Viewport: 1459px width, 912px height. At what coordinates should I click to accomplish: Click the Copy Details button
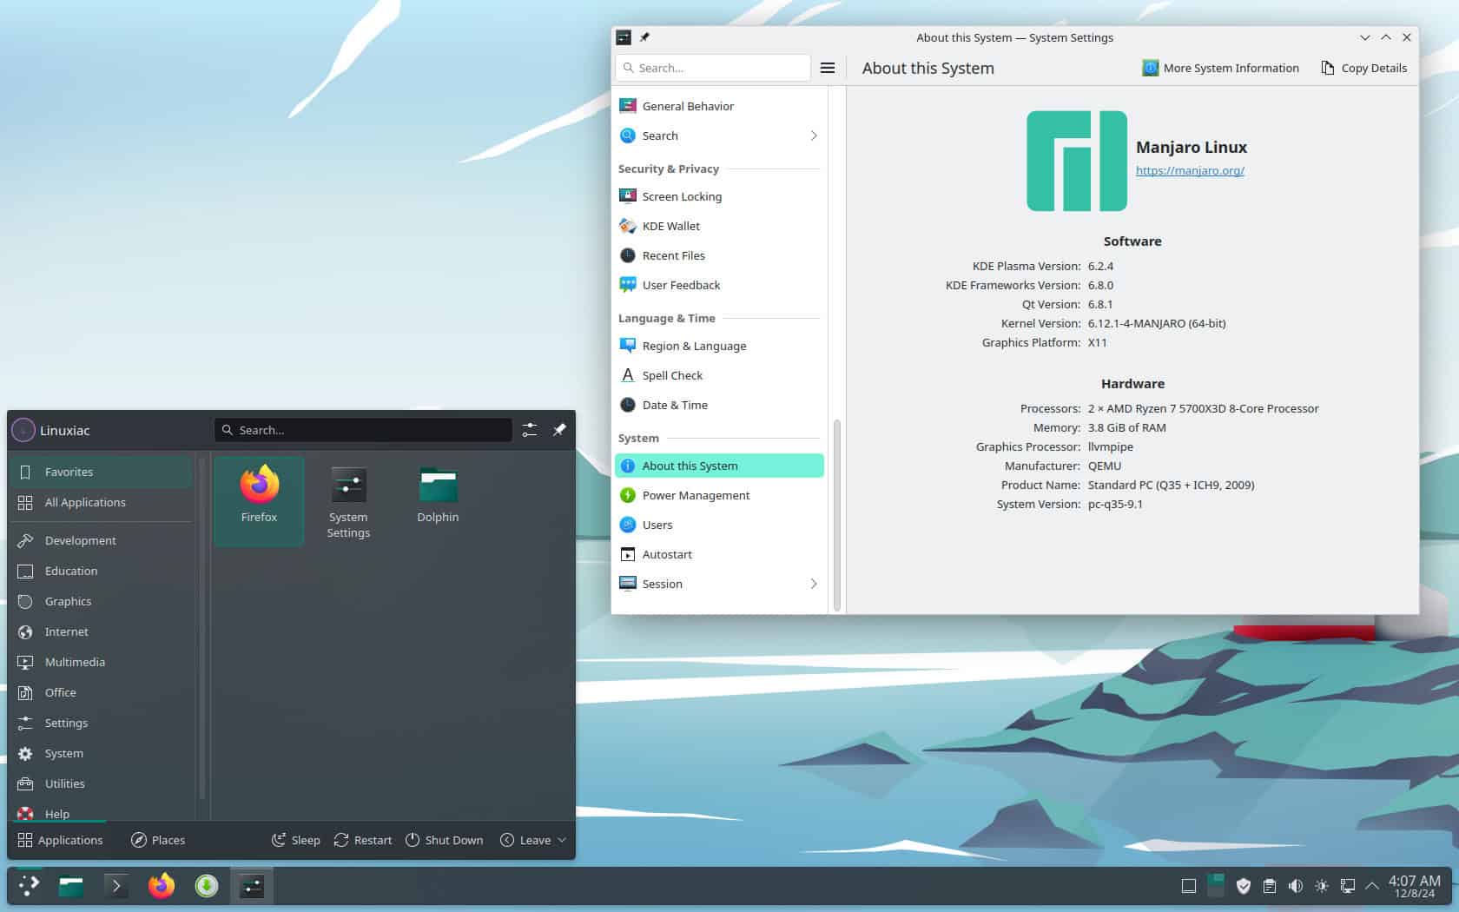click(1363, 68)
